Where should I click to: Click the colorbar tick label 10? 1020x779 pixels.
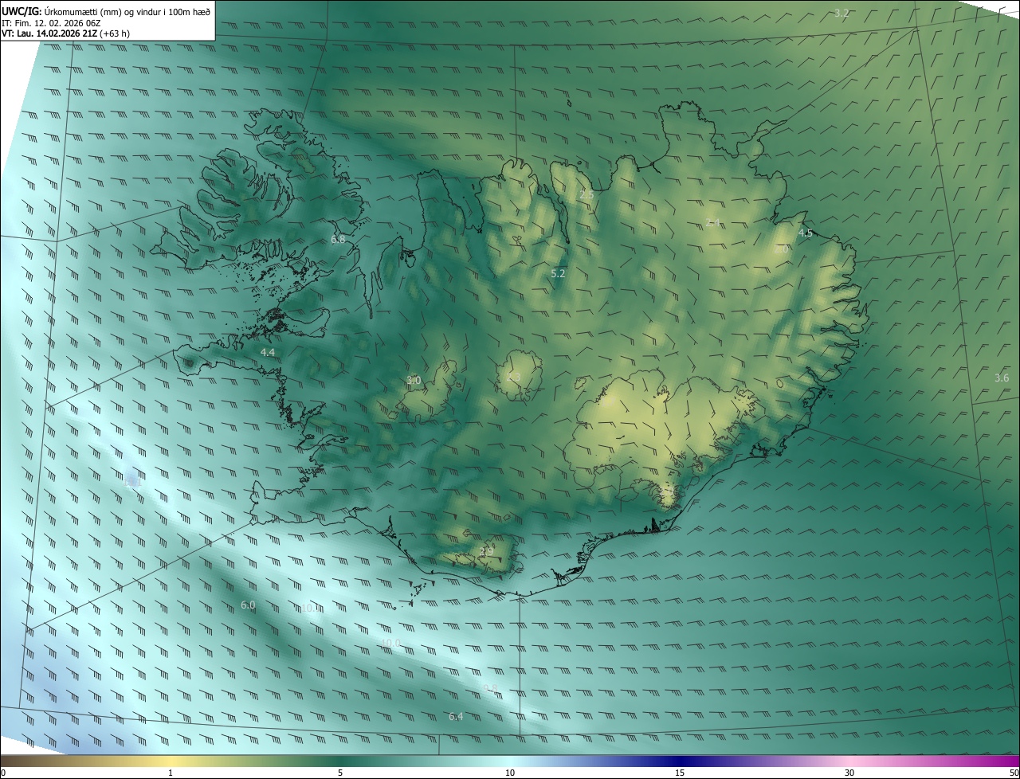510,773
